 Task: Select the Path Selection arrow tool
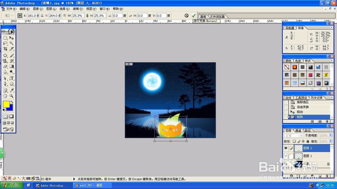pyautogui.click(x=5, y=78)
